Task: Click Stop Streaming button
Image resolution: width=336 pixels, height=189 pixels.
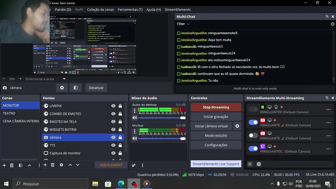Action: (216, 107)
